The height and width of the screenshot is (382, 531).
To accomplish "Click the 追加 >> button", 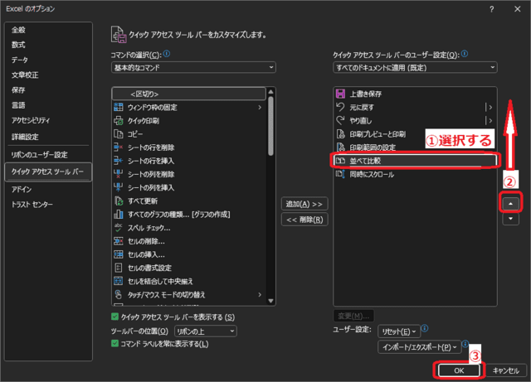I will click(x=303, y=204).
